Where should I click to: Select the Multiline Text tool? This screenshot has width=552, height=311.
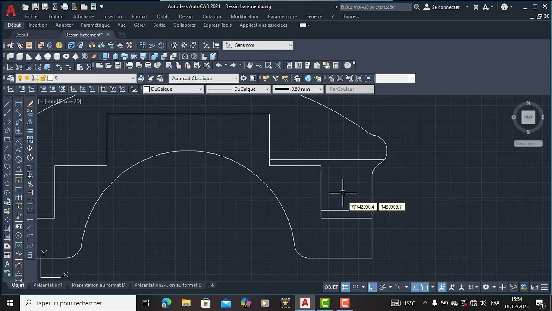(7, 264)
